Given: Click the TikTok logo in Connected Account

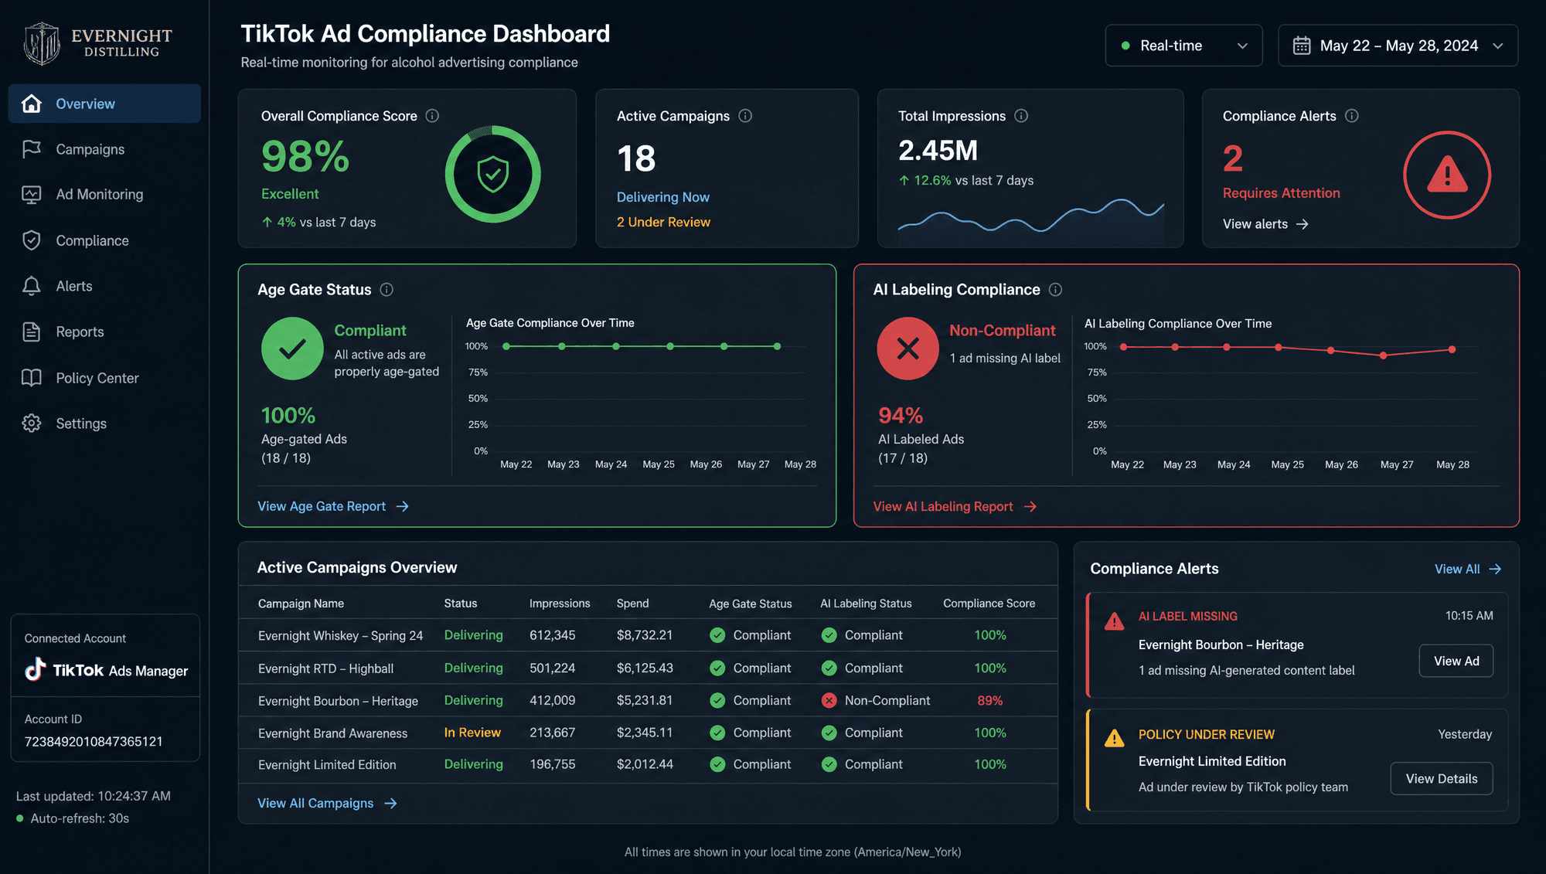Looking at the screenshot, I should coord(35,670).
